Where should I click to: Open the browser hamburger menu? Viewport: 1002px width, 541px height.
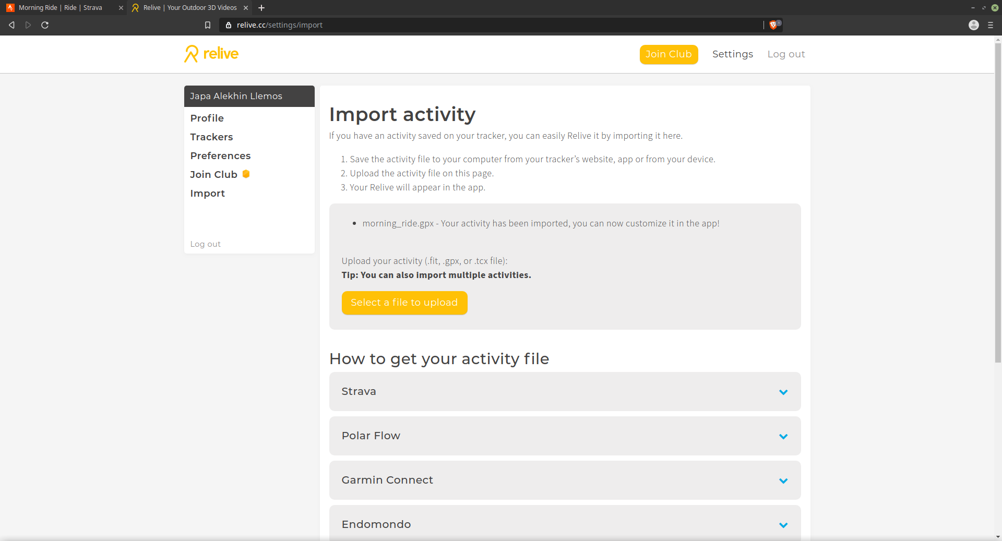991,25
